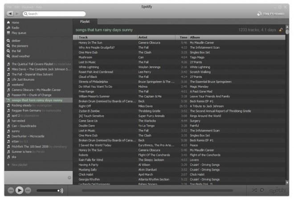Click album 'The Essential Bruce Springsteen'
294x200 pixels.
211,82
